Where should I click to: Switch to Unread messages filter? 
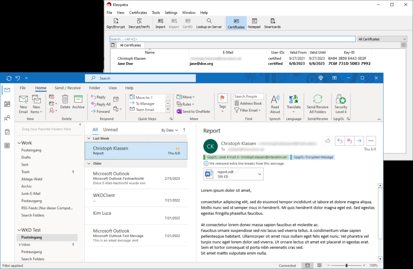coord(110,130)
